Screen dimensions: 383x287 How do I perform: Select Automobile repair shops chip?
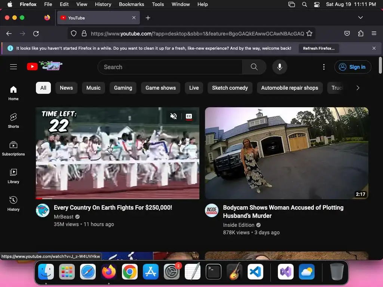coord(289,88)
